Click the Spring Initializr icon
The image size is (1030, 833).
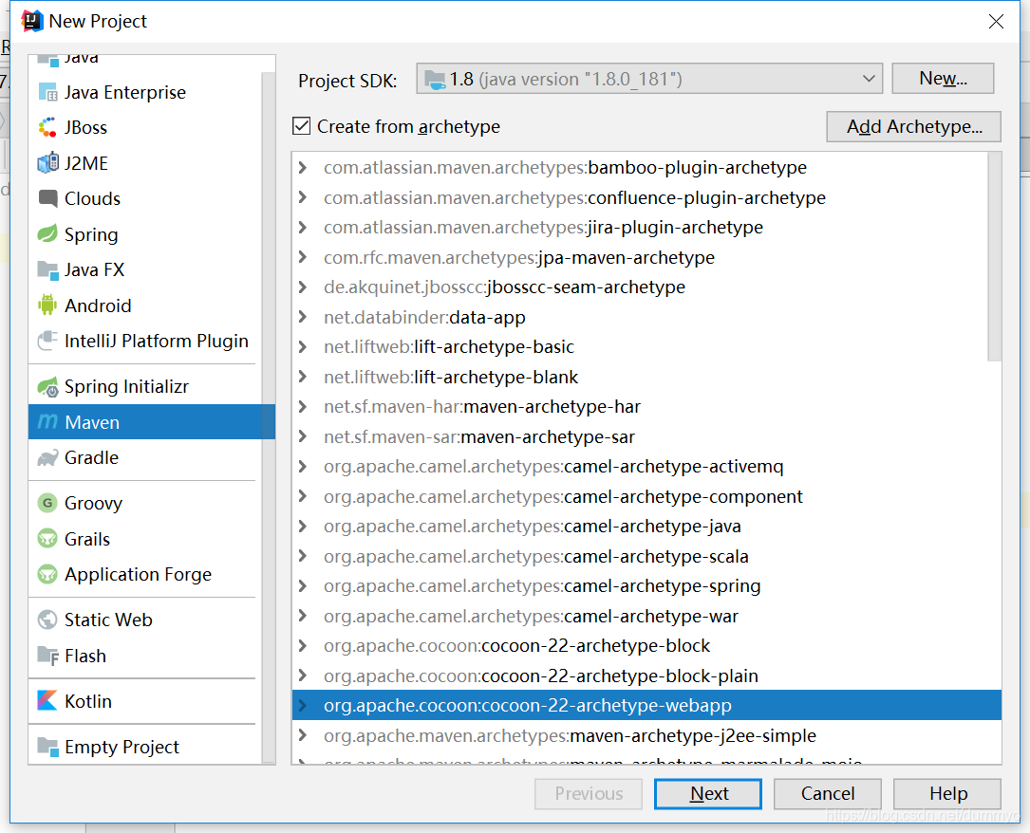tap(48, 387)
